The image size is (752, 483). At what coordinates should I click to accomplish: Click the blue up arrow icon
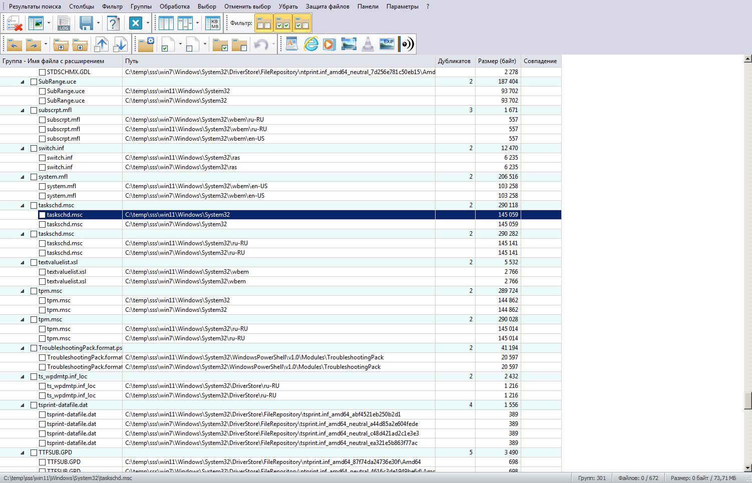click(x=102, y=44)
